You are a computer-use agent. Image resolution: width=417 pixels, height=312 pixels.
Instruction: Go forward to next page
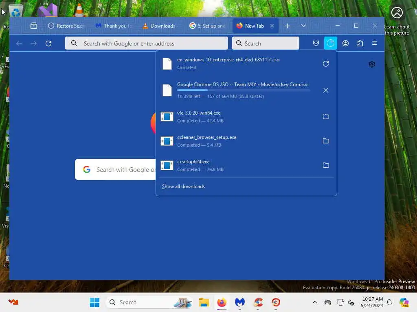tap(33, 43)
